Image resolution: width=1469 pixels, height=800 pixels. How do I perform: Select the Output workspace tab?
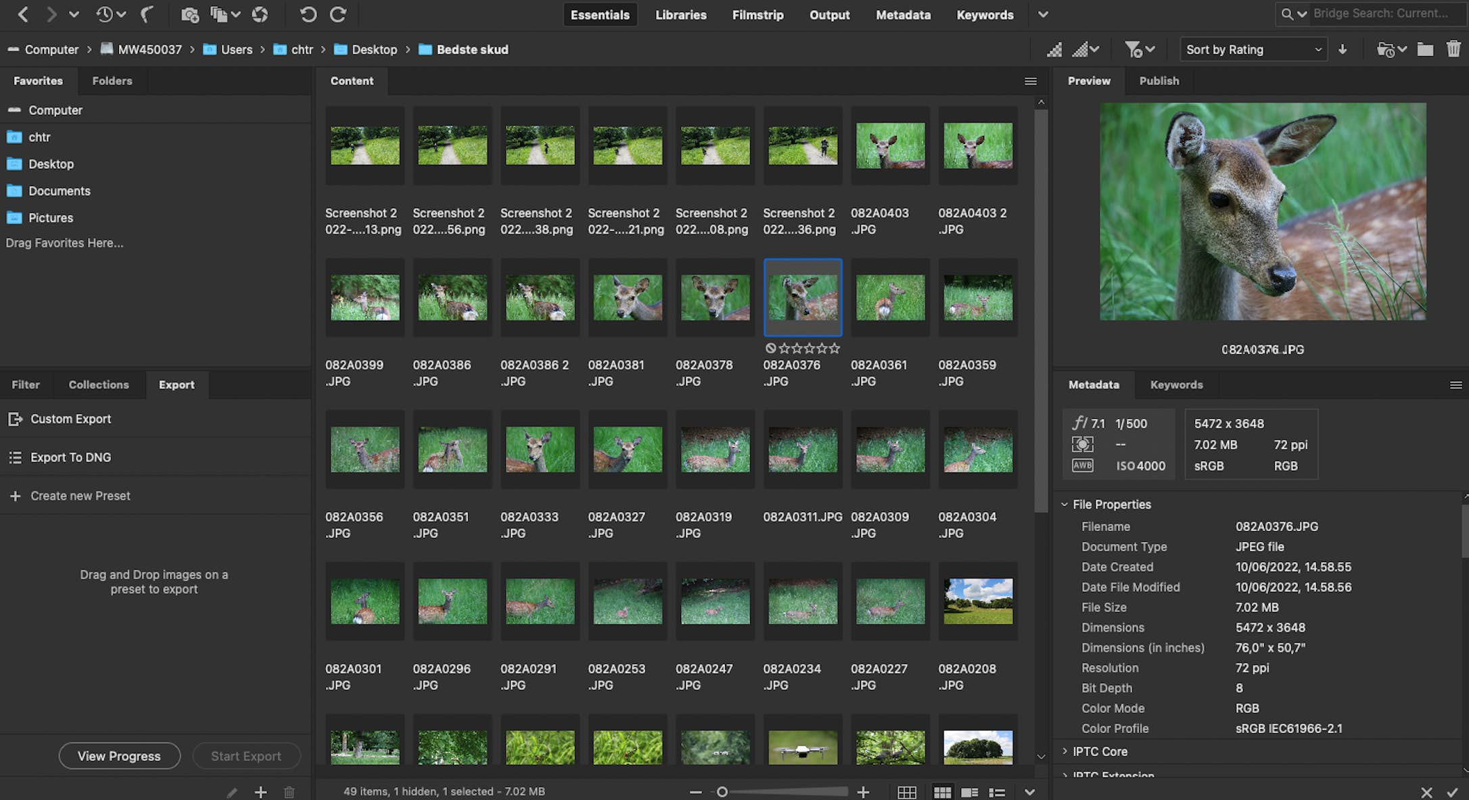point(829,14)
